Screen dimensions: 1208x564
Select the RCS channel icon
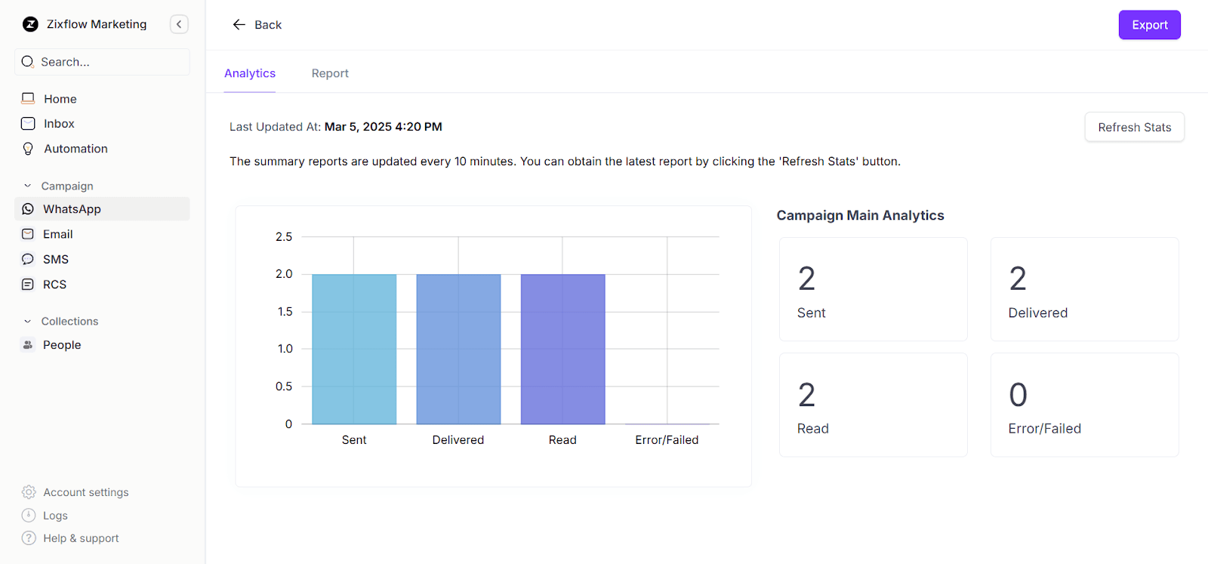[28, 284]
